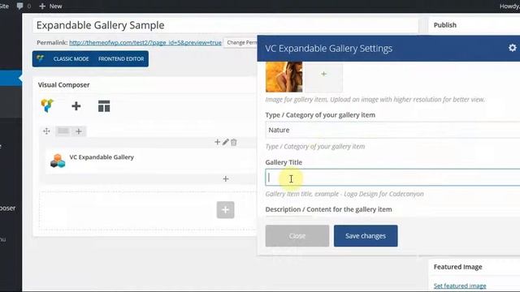Viewport: 520px width, 292px height.
Task: Focus the Gallery Title input field
Action: click(x=392, y=178)
